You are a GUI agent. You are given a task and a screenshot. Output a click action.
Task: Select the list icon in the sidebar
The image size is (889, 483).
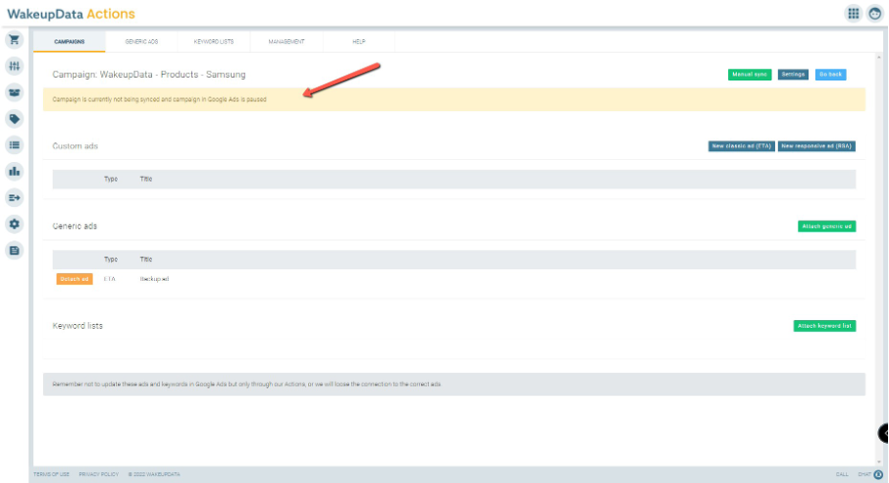tap(14, 145)
